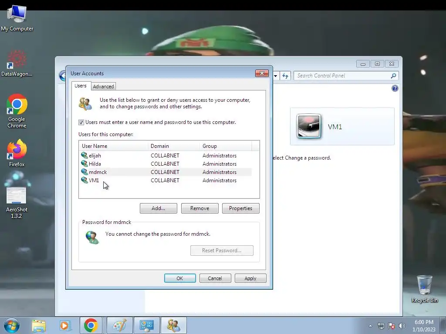
Task: Expand the address bar history dropdown
Action: (x=276, y=76)
